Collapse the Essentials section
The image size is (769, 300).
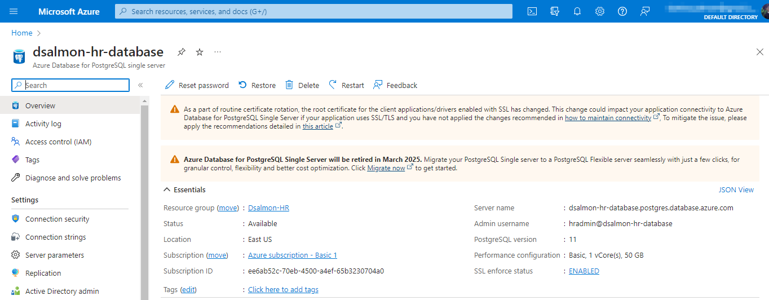tap(185, 190)
